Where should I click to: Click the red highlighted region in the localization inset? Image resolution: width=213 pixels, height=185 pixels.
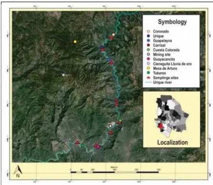pyautogui.click(x=160, y=126)
